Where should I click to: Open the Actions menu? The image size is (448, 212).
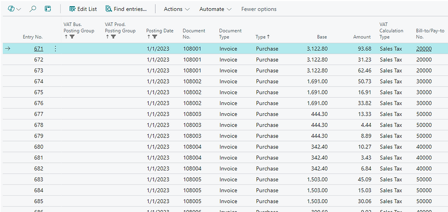(x=176, y=9)
